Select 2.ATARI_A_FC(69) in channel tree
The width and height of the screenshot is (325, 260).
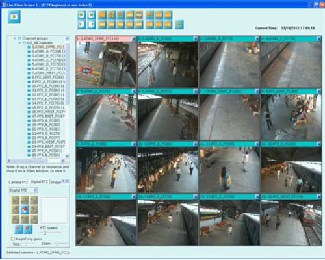coord(46,51)
